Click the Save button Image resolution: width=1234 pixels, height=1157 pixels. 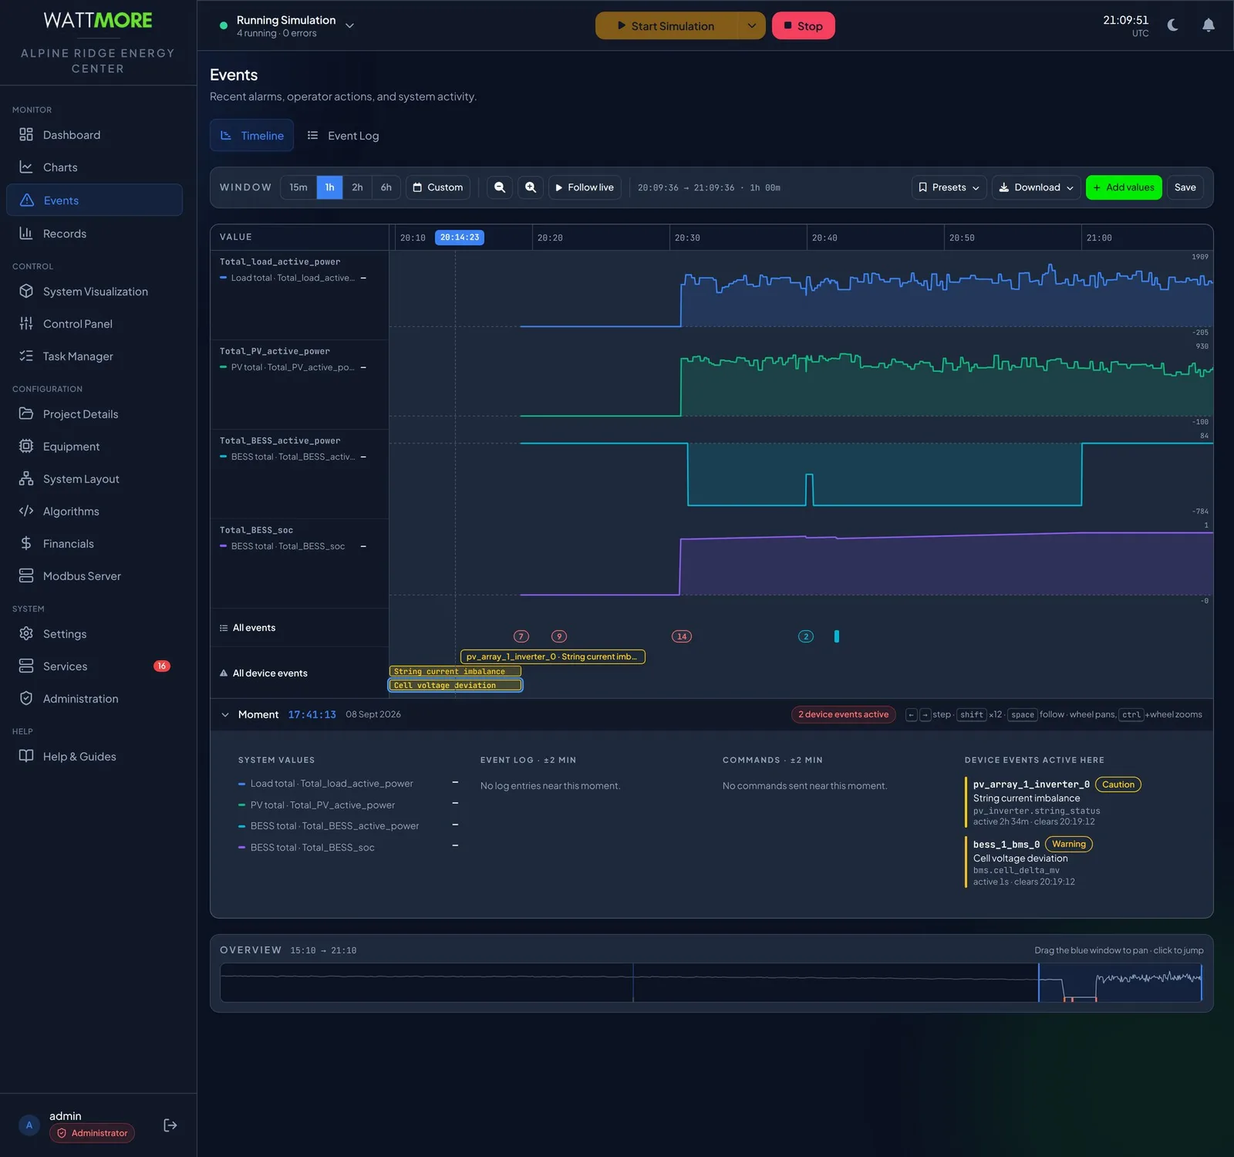click(1185, 187)
